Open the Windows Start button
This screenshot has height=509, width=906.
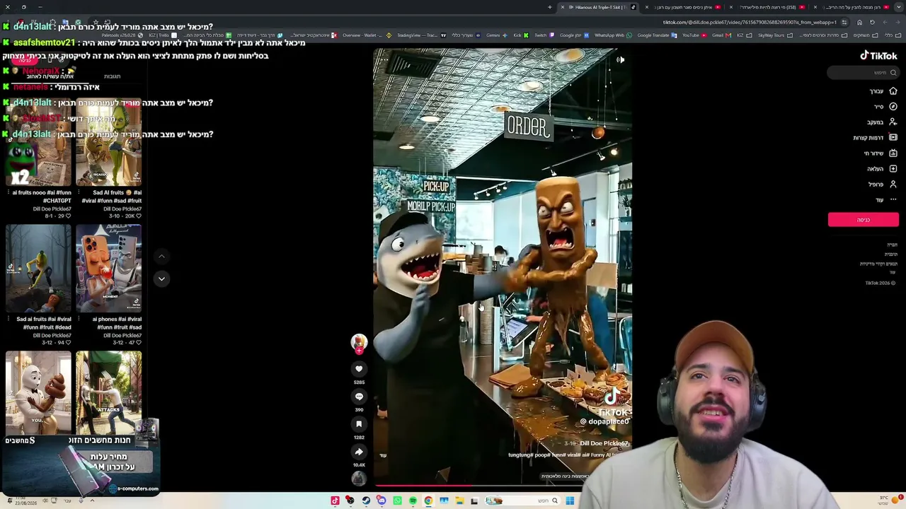tap(570, 501)
